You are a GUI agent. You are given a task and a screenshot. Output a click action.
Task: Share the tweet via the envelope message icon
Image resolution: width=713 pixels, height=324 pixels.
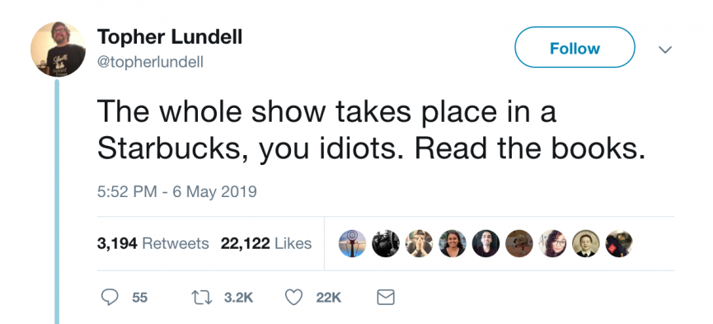tap(386, 298)
